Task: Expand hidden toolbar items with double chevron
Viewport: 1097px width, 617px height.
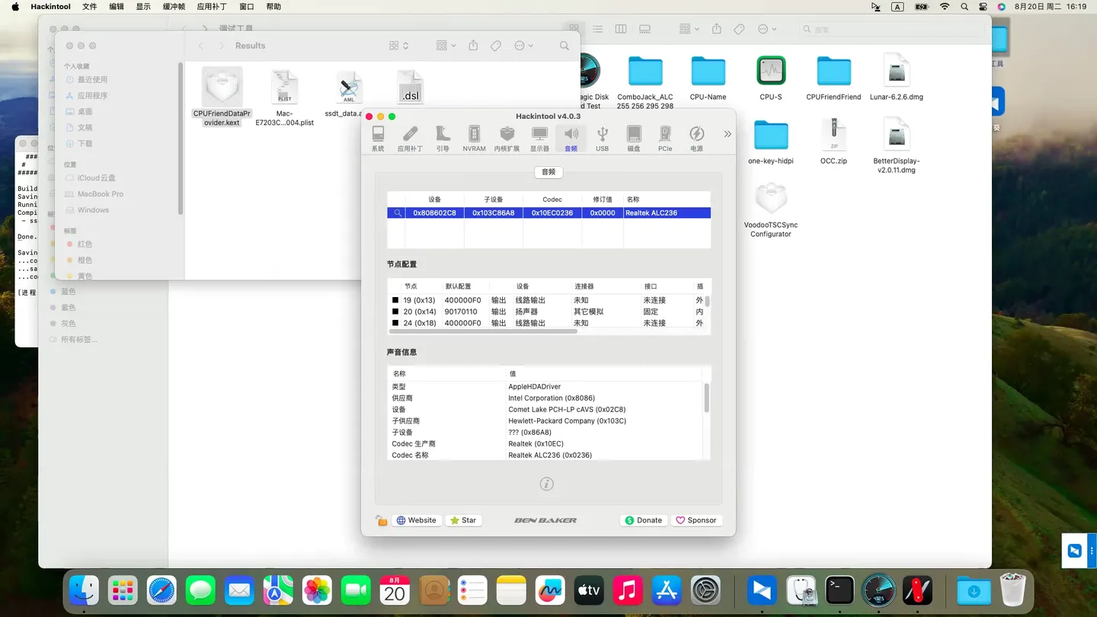Action: [727, 134]
